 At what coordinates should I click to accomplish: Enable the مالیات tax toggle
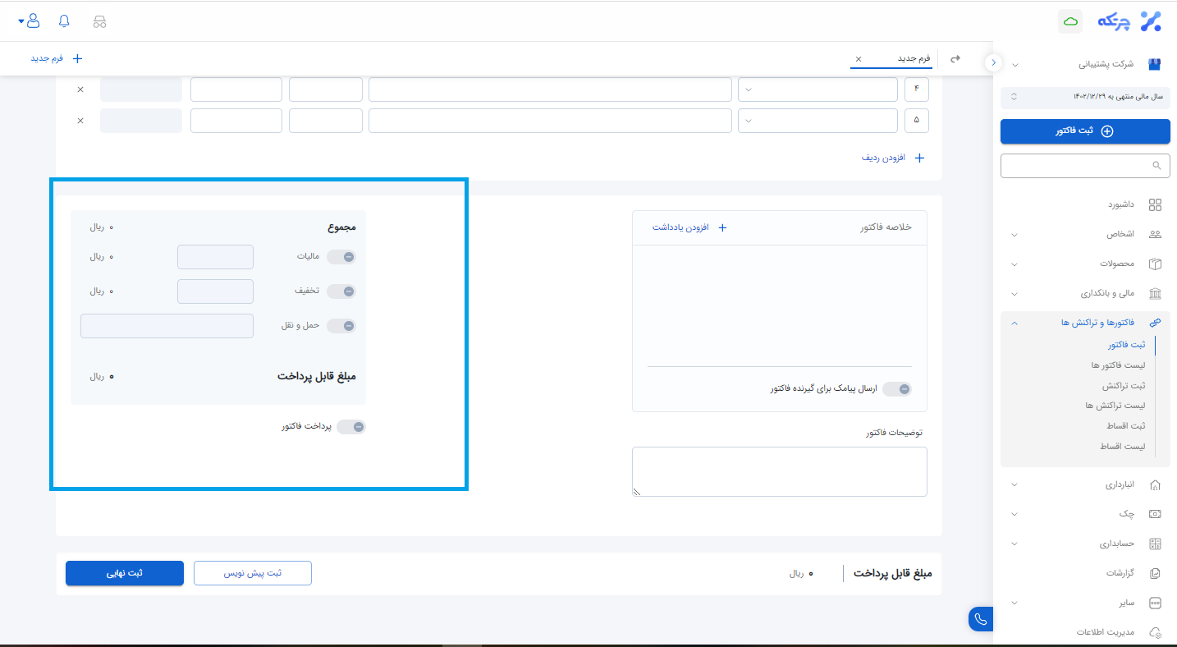[x=341, y=257]
